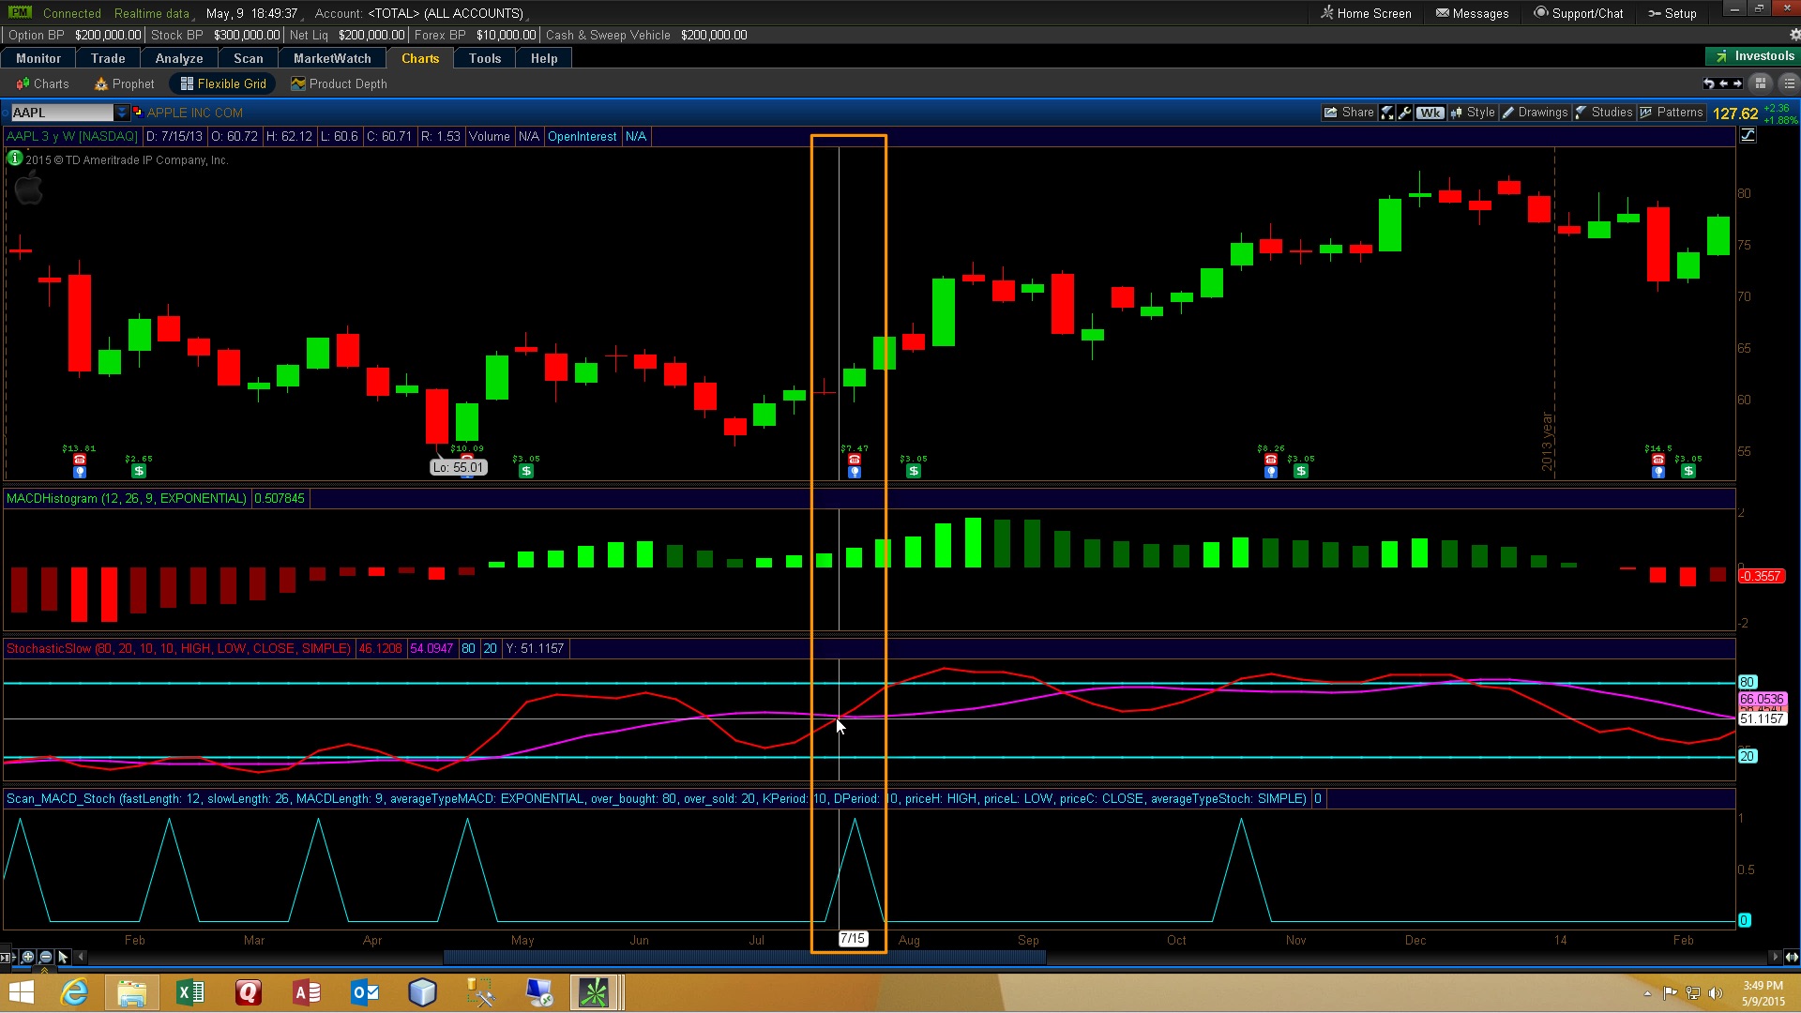Open the grid layout icon
Screen dimensions: 1801x1013
point(1761,83)
